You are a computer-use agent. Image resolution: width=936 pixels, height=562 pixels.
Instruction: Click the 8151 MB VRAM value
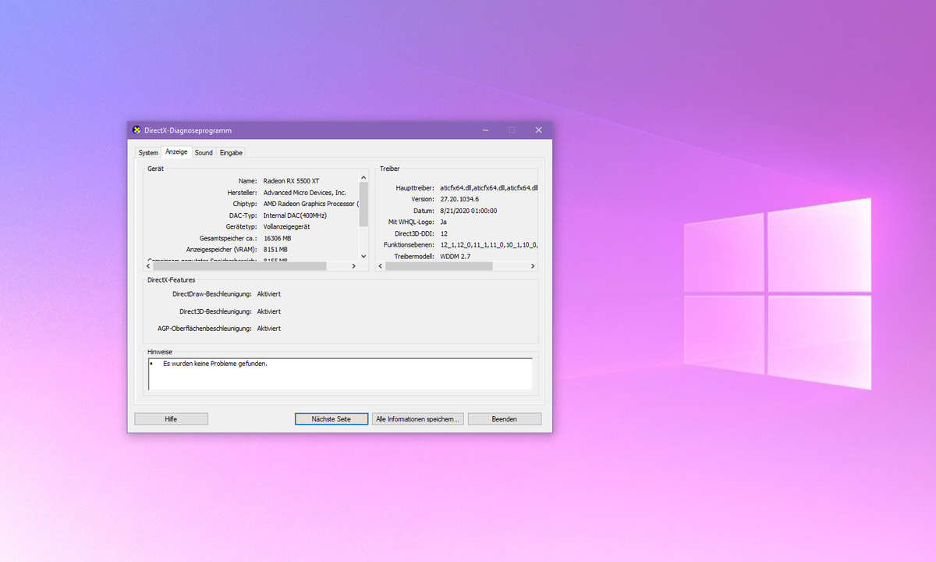[275, 249]
